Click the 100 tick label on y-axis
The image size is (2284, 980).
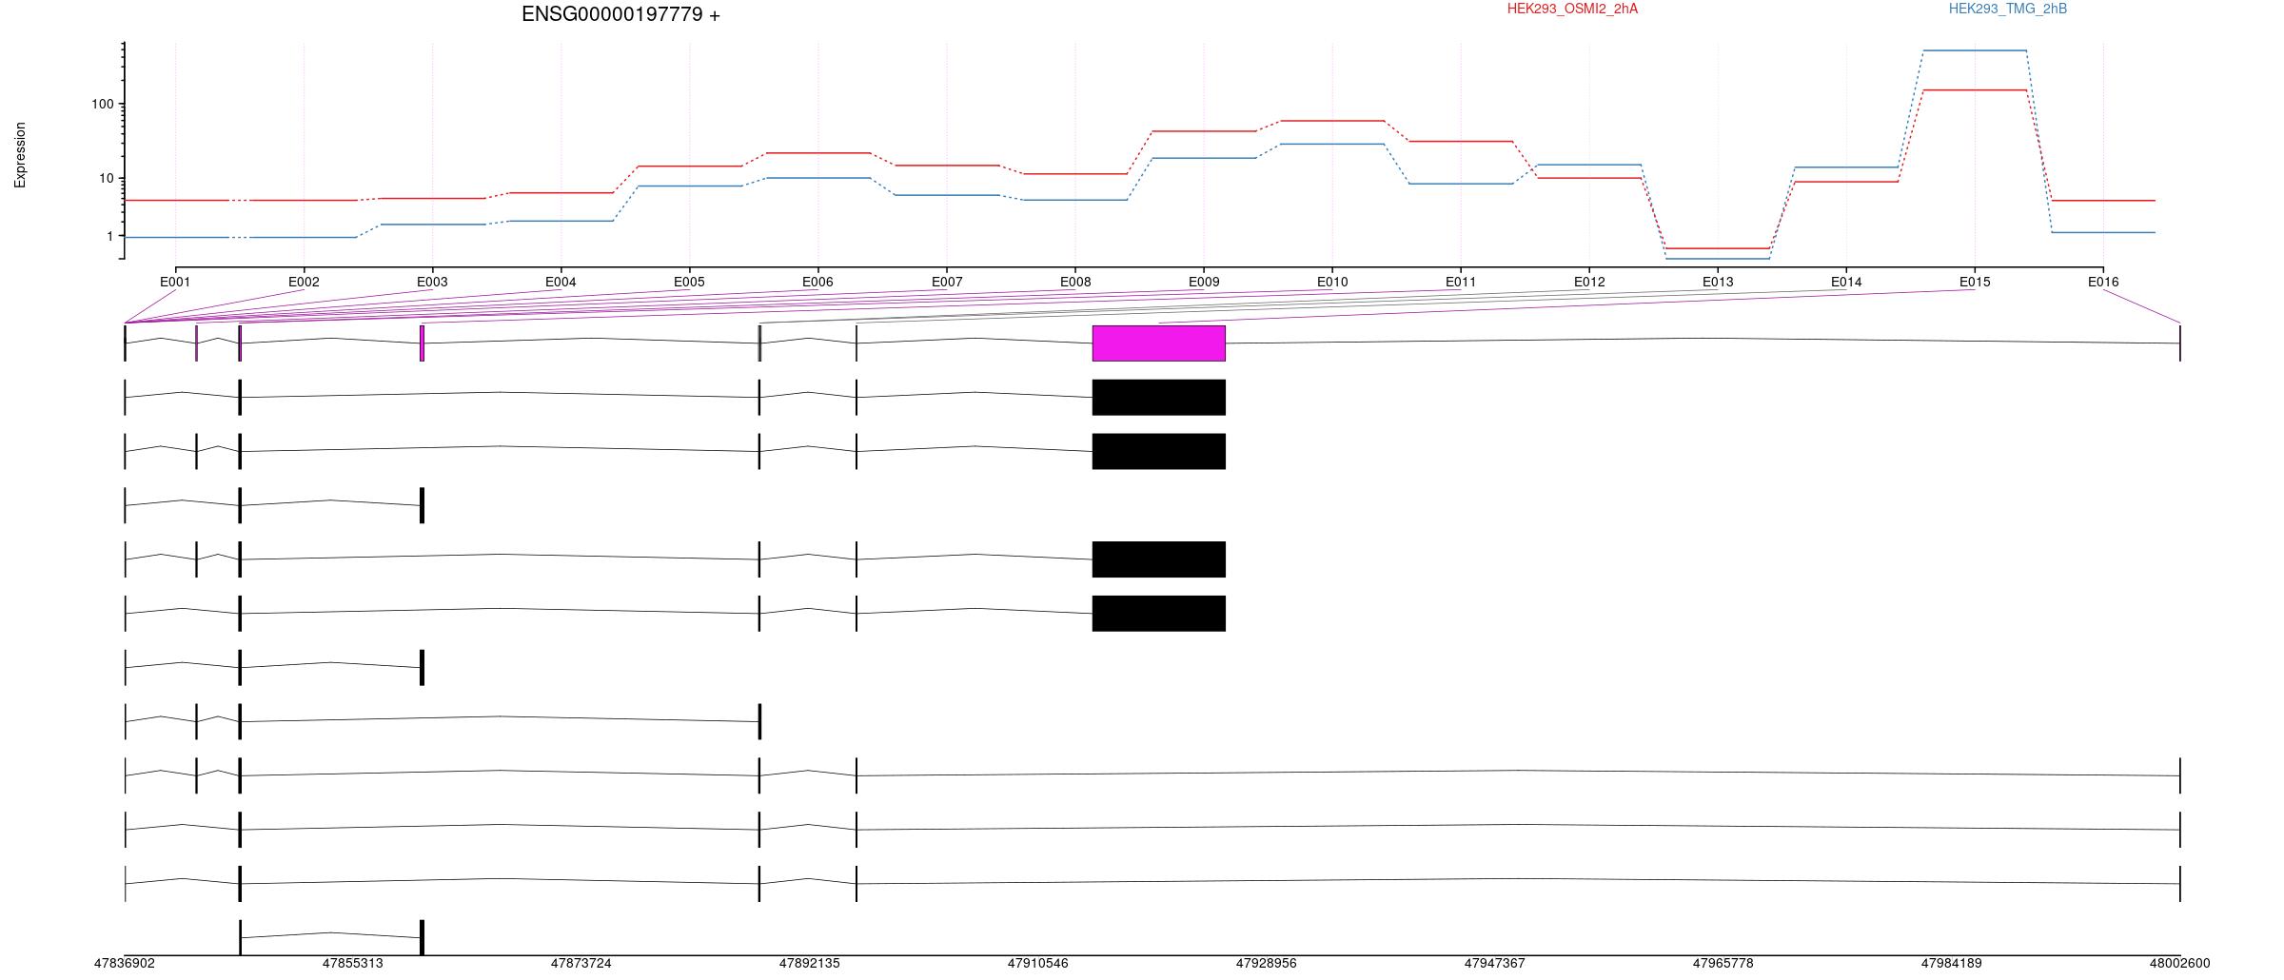pyautogui.click(x=103, y=104)
